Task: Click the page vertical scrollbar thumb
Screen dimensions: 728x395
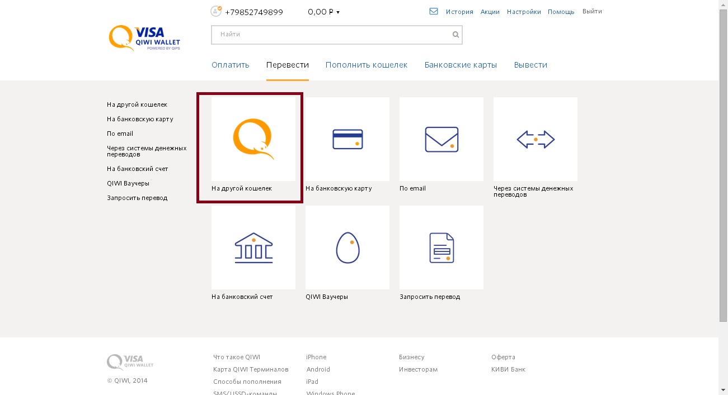Action: coord(723,165)
